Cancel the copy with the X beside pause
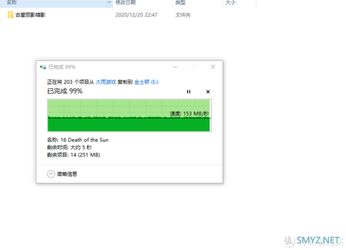The height and width of the screenshot is (250, 346). tap(208, 92)
